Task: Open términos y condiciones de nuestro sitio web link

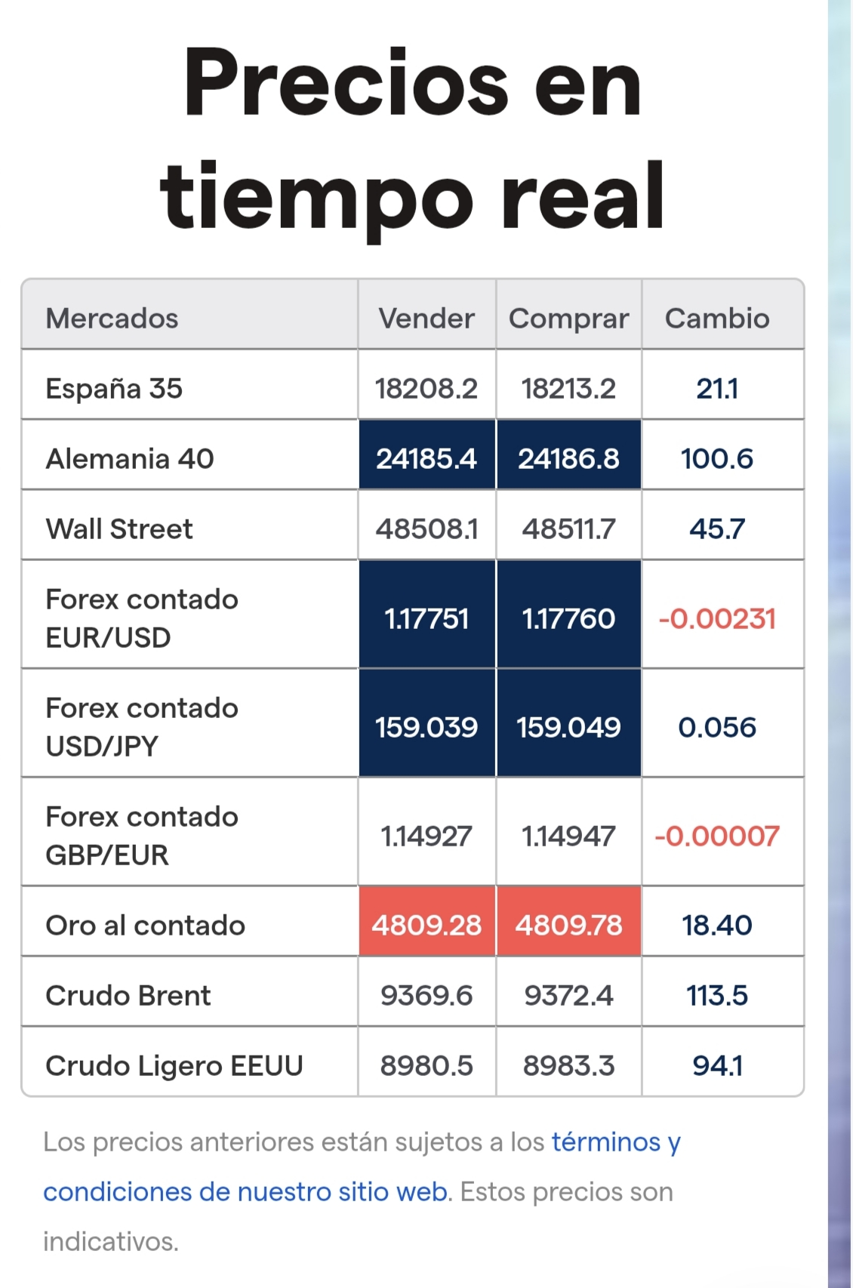Action: tap(362, 1166)
